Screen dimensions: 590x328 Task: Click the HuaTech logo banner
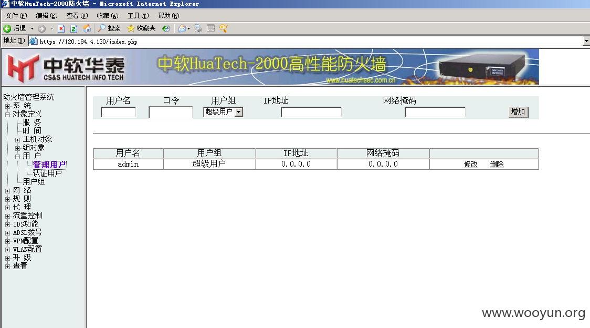270,67
